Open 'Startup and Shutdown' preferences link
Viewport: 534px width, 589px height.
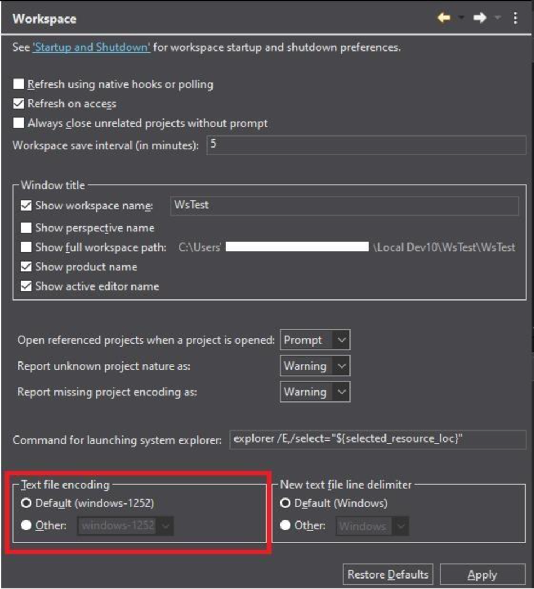(91, 47)
